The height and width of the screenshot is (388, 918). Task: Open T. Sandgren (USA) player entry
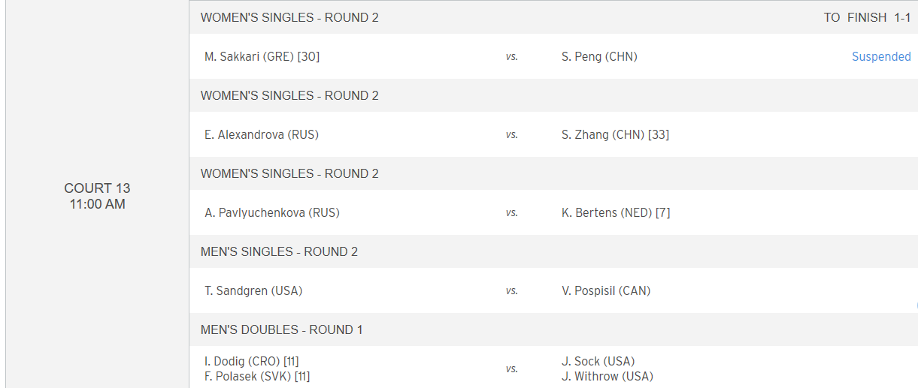pos(253,291)
